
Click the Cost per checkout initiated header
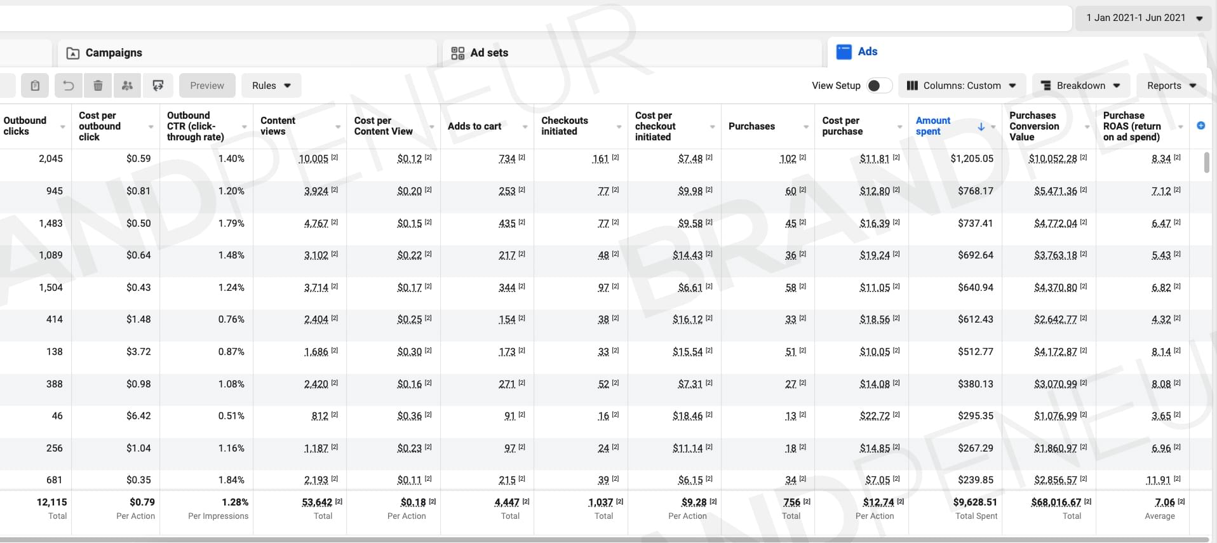pyautogui.click(x=656, y=126)
